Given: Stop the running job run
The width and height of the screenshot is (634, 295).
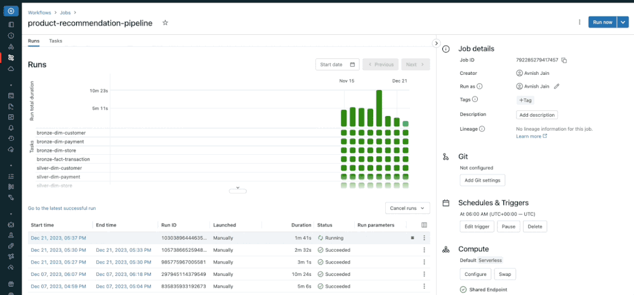Looking at the screenshot, I should coord(413,238).
